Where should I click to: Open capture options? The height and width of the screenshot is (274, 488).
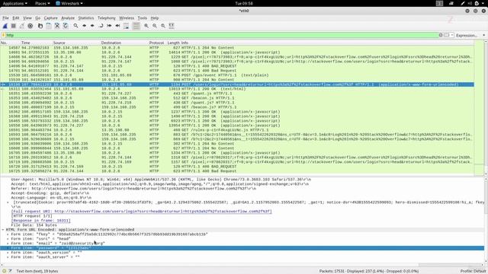tap(30, 26)
